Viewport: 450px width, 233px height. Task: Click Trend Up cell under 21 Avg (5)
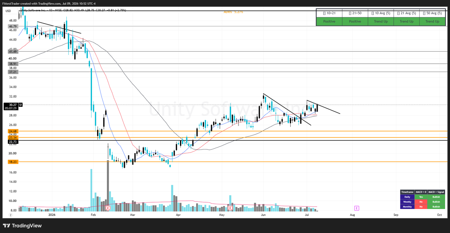406,21
